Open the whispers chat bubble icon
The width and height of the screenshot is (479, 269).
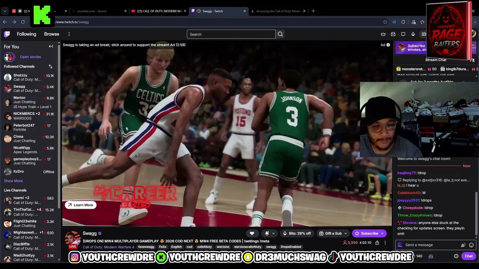403,34
